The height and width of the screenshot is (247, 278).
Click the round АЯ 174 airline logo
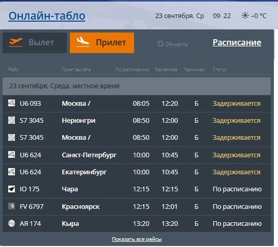[x=11, y=223]
